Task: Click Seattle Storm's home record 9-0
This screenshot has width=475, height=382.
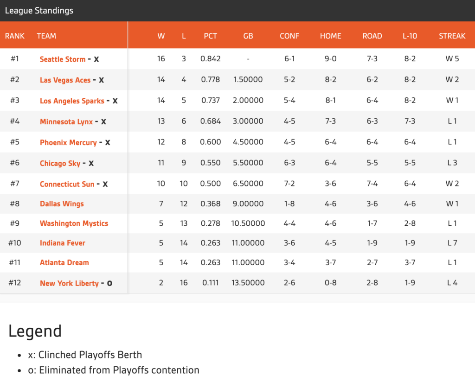Action: [x=330, y=59]
